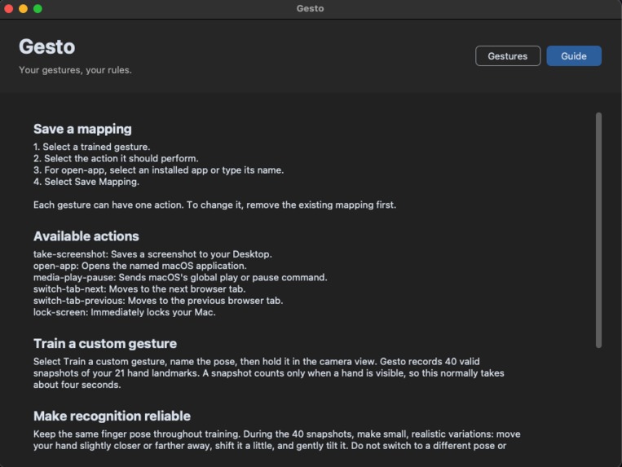Click the open-app action description
This screenshot has width=622, height=467.
[140, 266]
